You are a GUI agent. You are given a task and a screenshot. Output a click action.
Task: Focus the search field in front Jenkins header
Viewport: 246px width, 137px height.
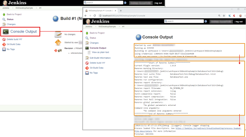[x=184, y=21]
